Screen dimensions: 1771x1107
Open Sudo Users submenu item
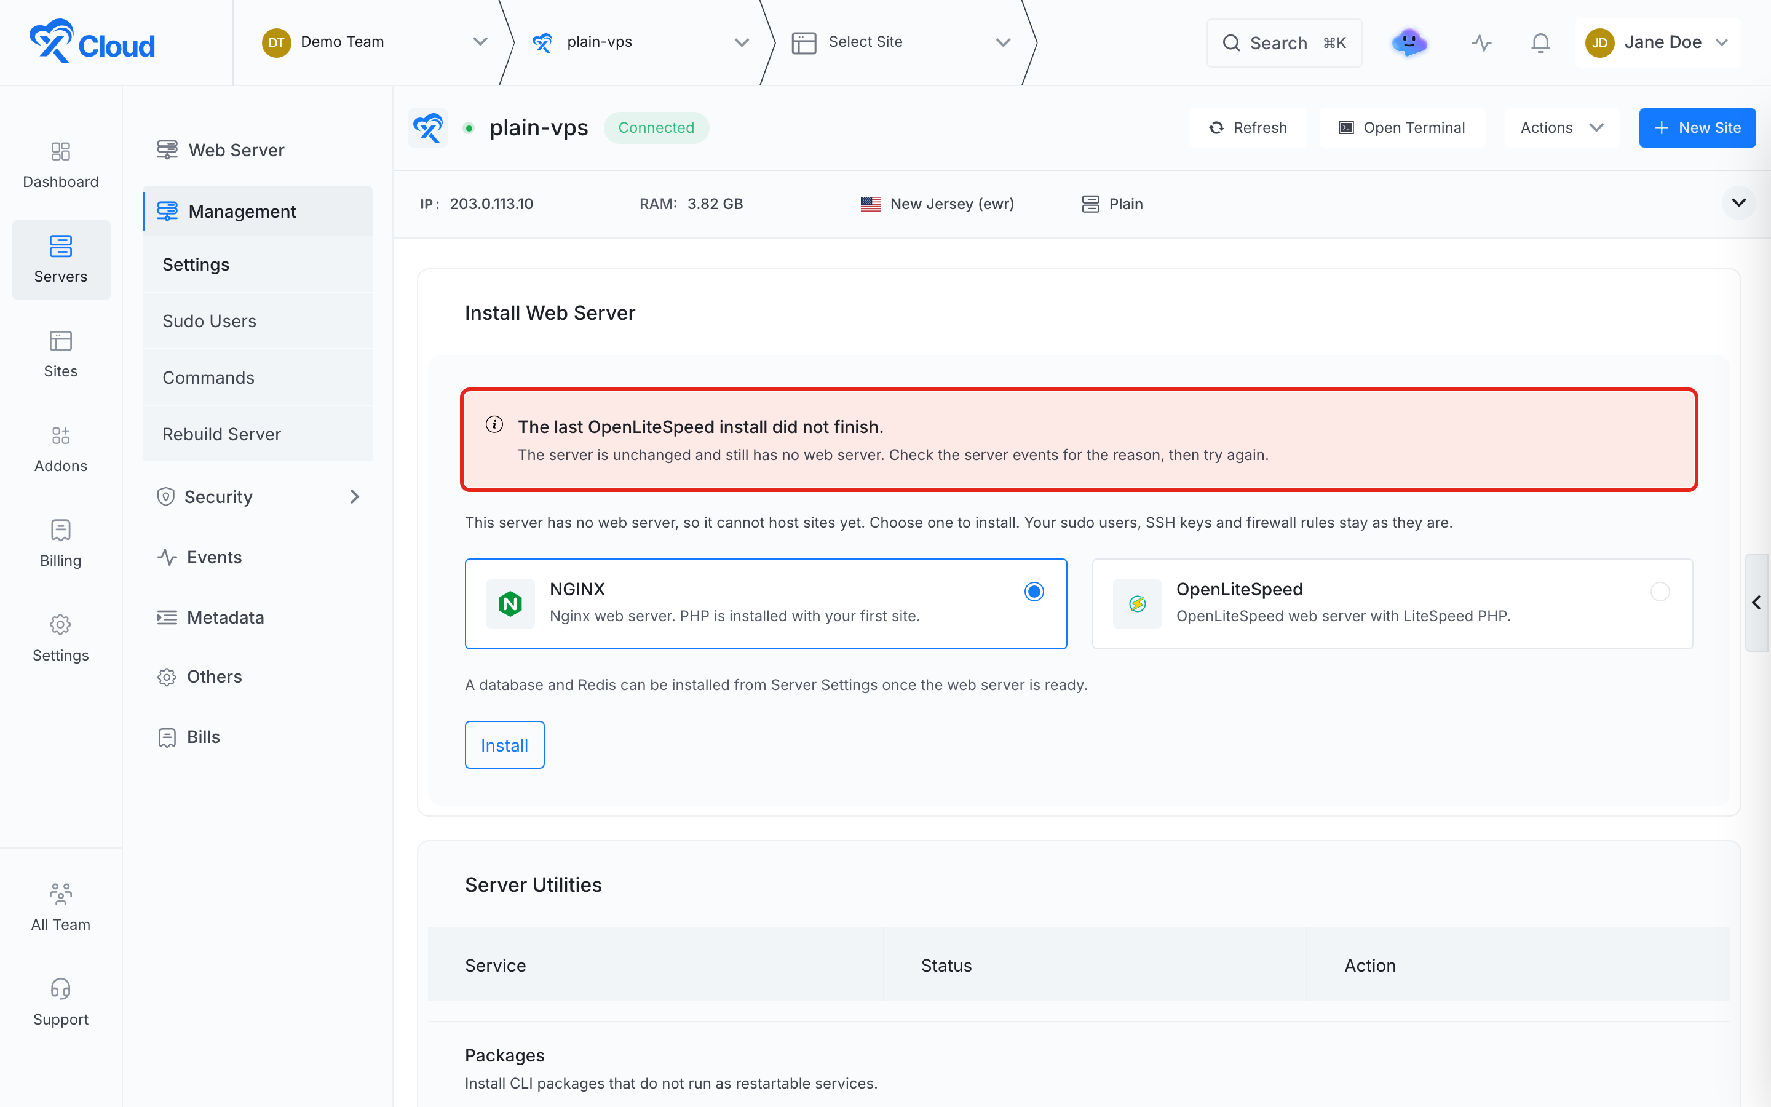point(258,320)
